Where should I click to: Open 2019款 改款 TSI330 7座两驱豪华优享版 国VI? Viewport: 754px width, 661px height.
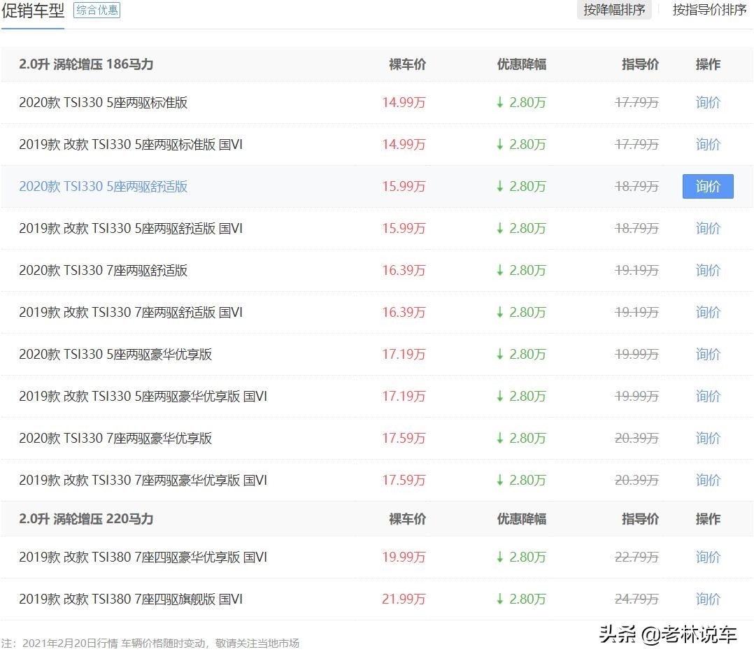(x=143, y=480)
